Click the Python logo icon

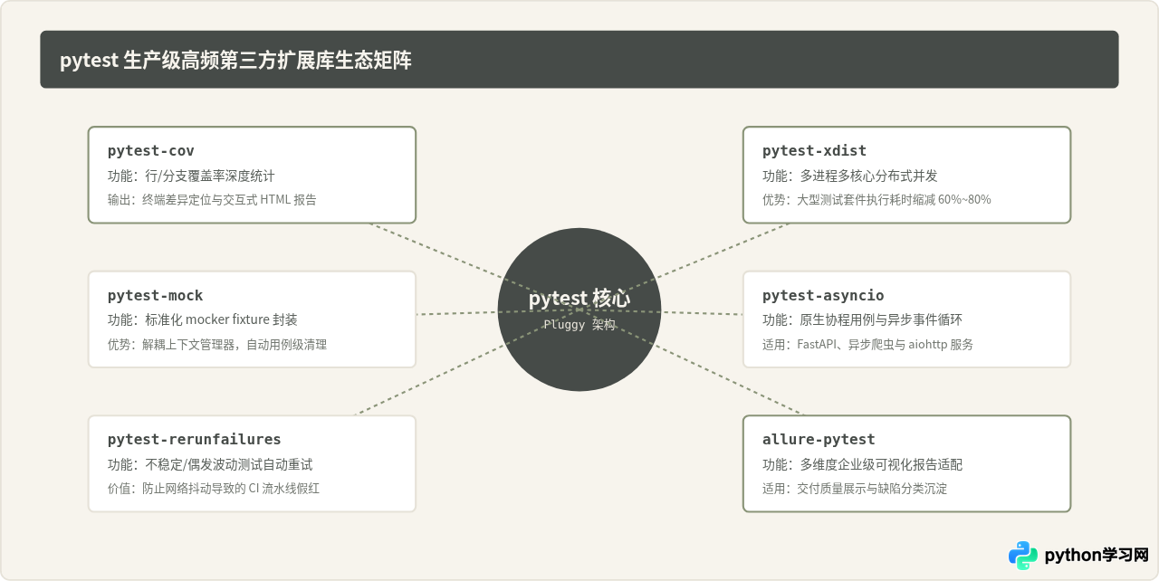click(1023, 555)
